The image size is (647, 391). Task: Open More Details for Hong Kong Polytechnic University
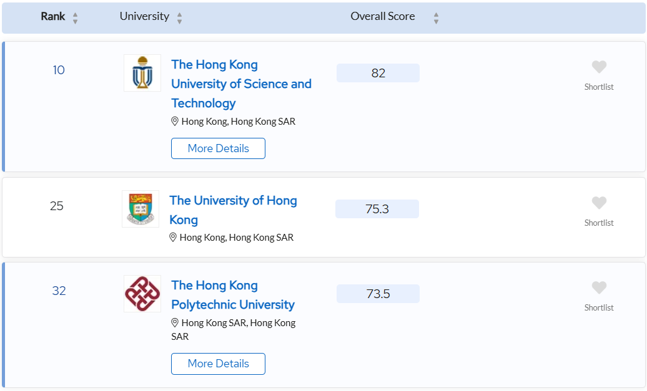point(219,364)
